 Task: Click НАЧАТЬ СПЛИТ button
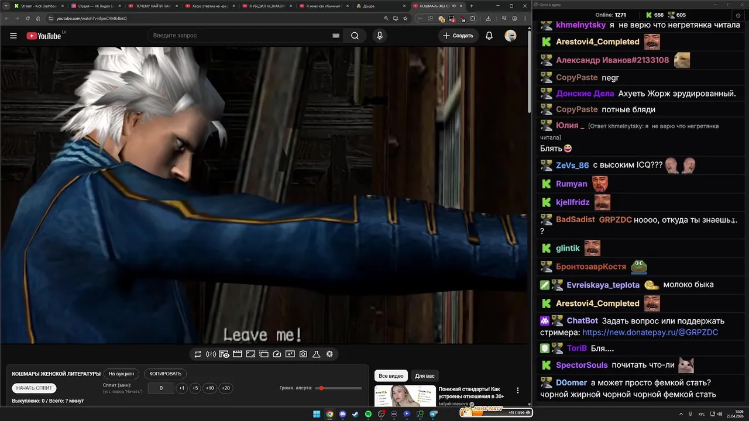(34, 388)
